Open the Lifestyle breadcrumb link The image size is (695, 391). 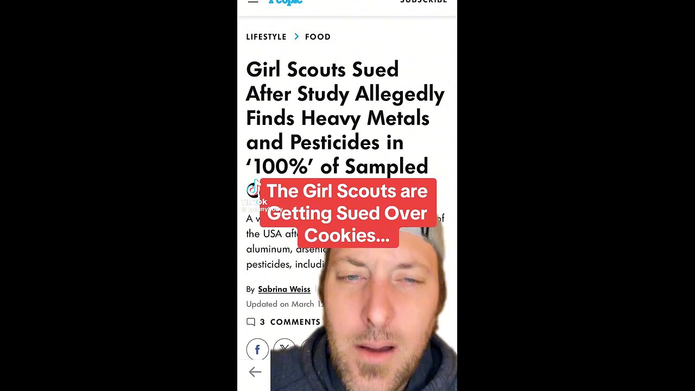[266, 36]
